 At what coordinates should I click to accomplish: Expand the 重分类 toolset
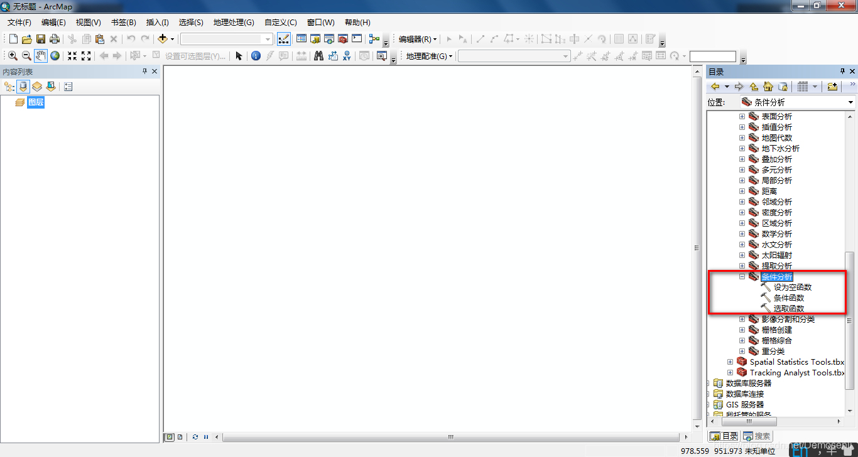click(742, 351)
